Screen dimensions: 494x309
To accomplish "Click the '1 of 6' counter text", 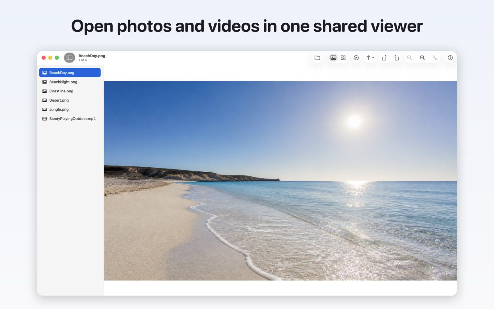I will coord(83,60).
